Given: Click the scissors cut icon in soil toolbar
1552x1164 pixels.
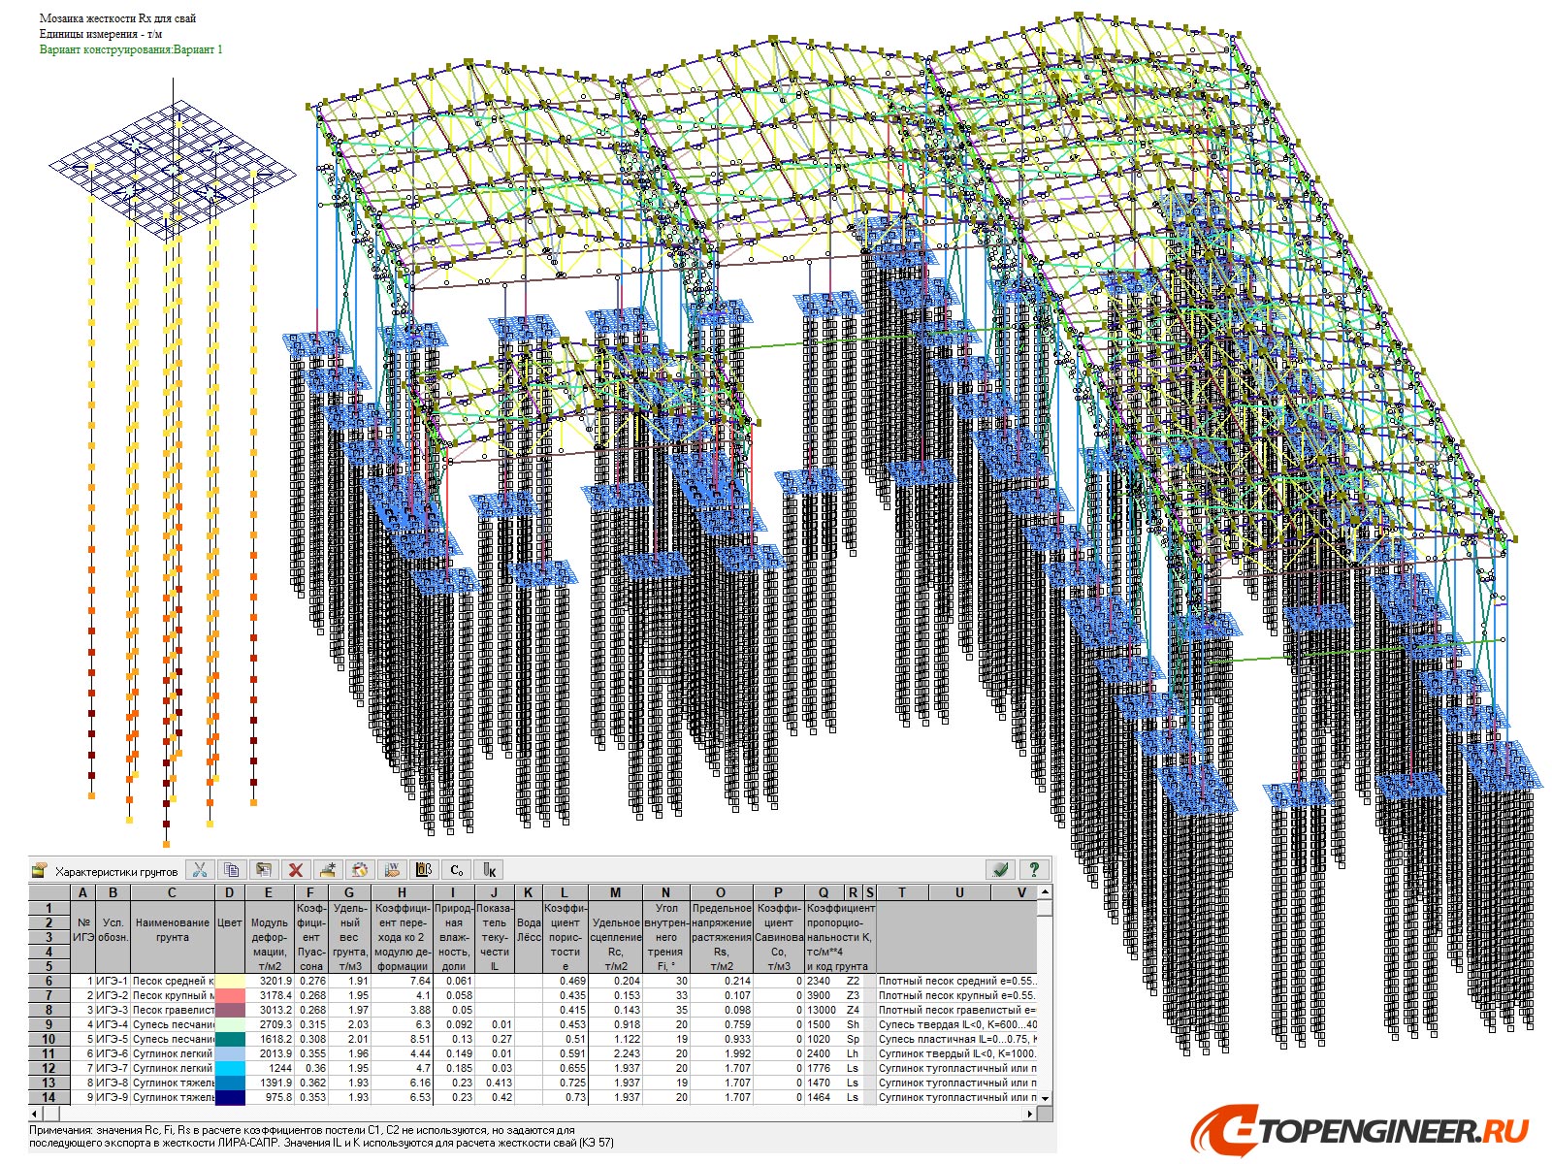Looking at the screenshot, I should tap(199, 870).
